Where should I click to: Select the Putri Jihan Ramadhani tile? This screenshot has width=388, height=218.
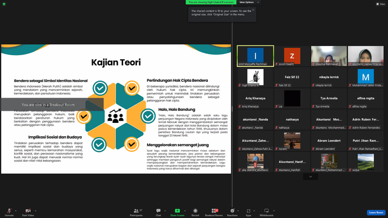click(366, 141)
